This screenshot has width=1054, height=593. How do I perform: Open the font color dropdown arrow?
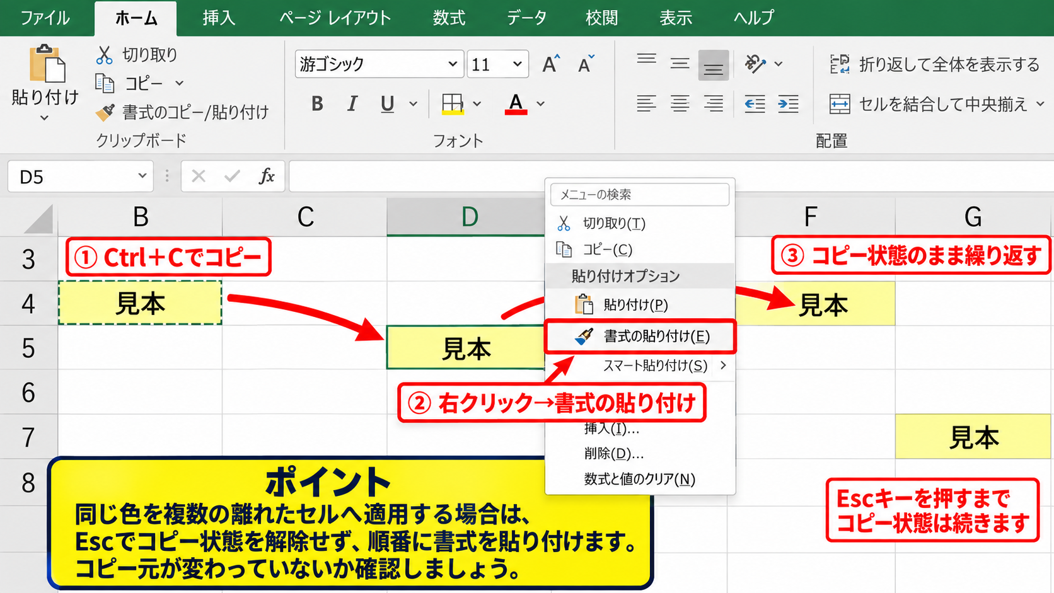(x=541, y=103)
